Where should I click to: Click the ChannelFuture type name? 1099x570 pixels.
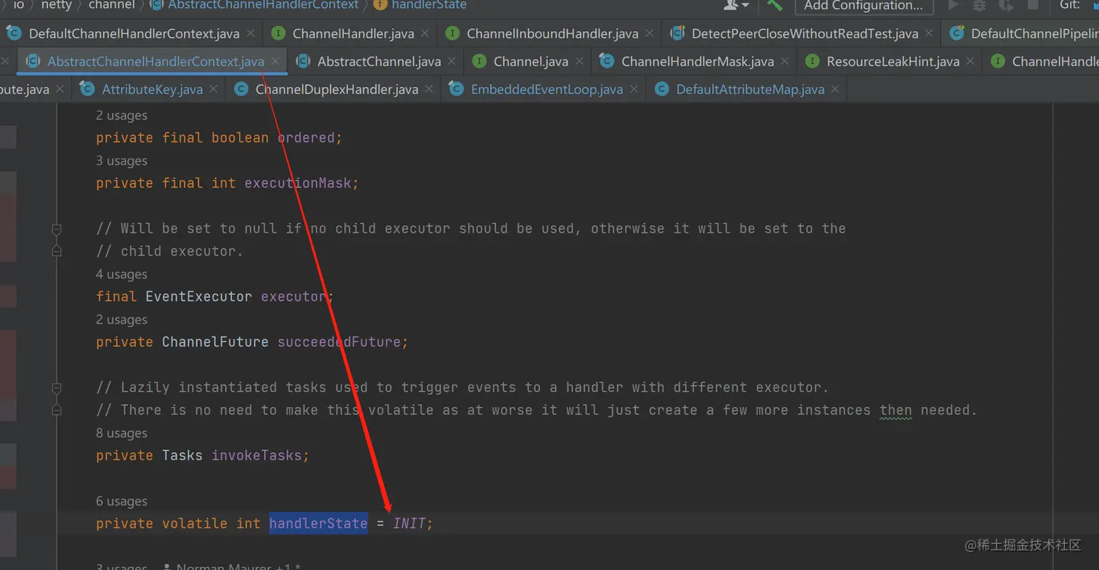click(215, 342)
